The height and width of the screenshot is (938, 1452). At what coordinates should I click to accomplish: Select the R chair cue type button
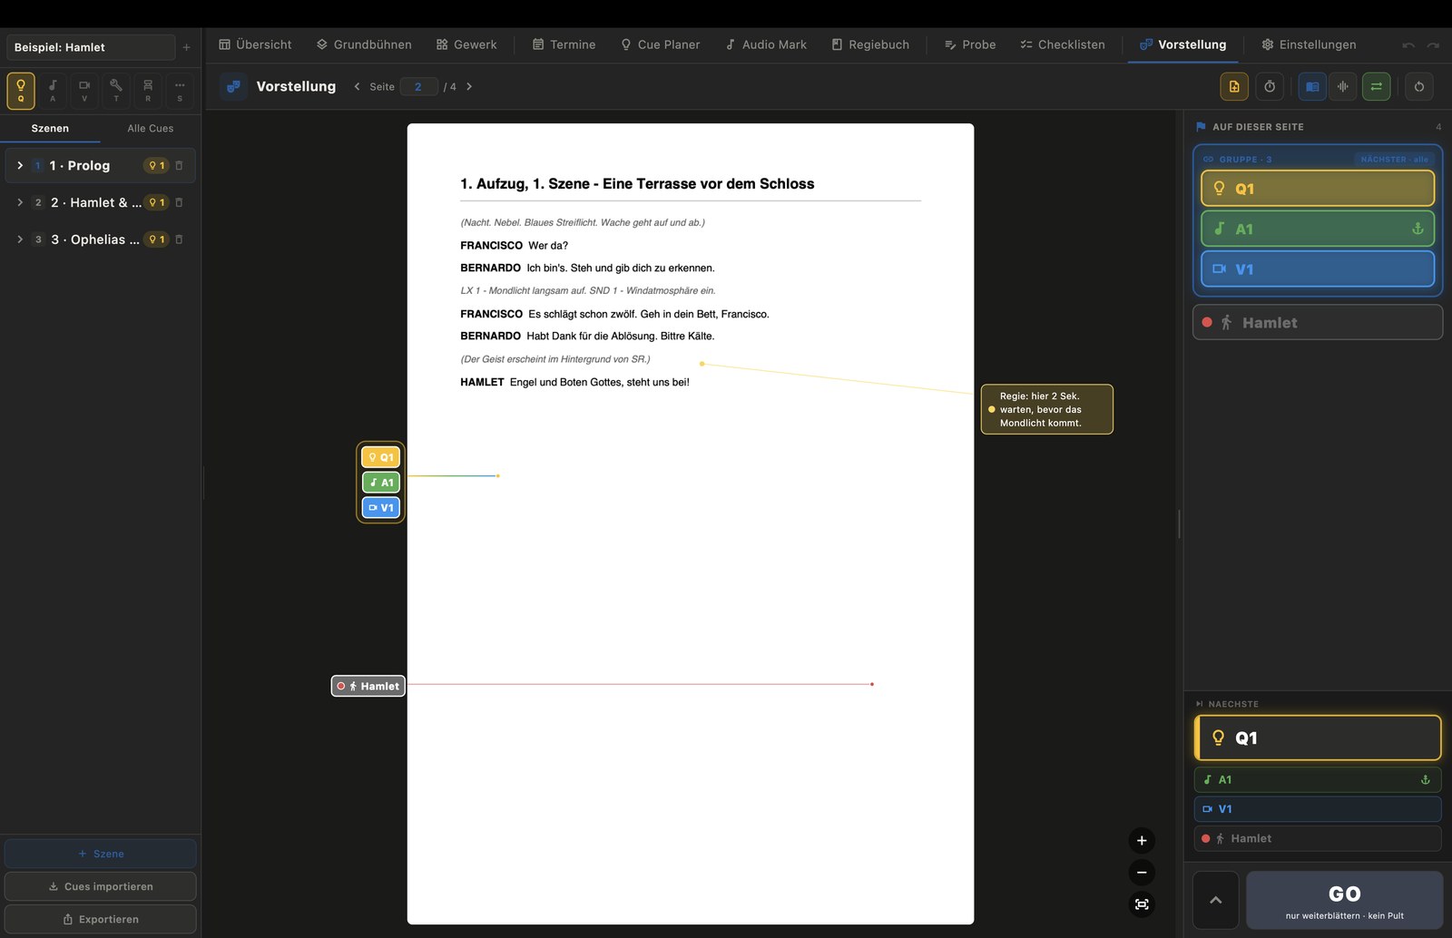tap(148, 90)
